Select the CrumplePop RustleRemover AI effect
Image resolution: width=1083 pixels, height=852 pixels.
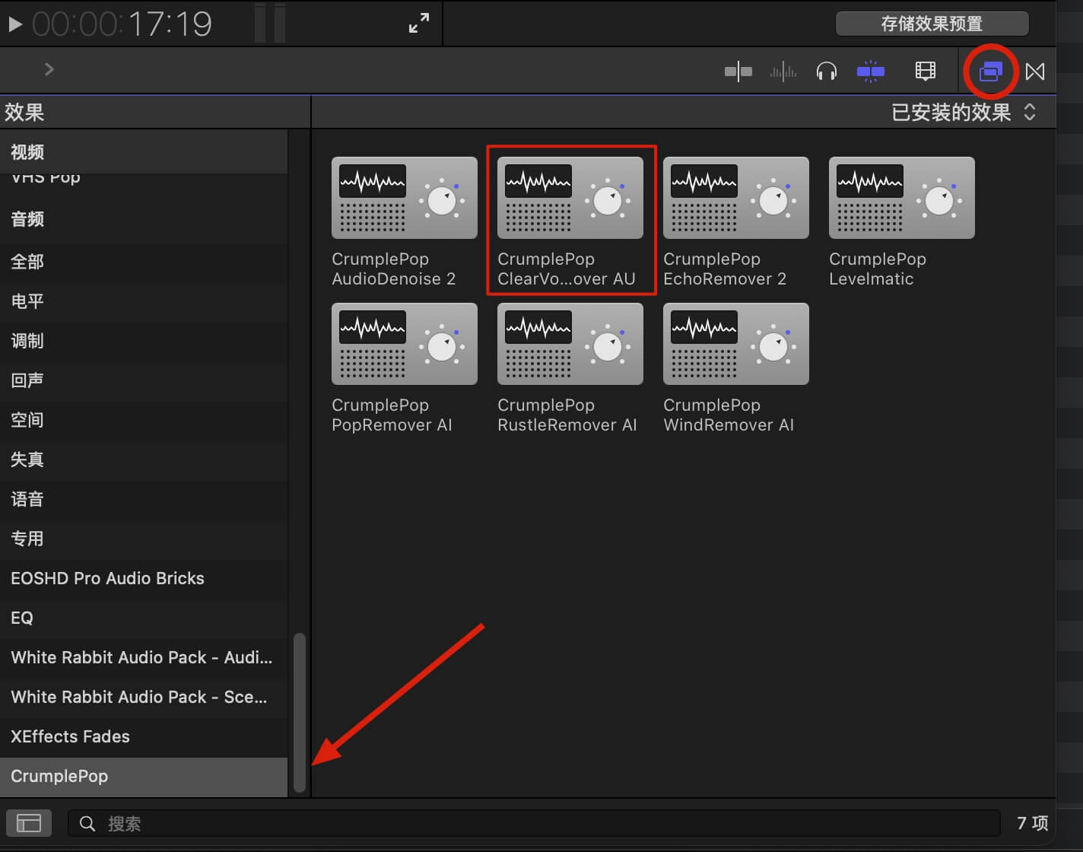(x=570, y=368)
